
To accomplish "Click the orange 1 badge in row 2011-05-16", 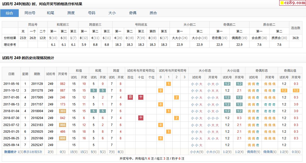I will pos(168,84).
